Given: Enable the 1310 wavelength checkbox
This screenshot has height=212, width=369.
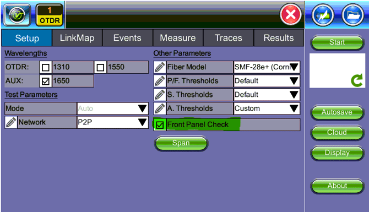Looking at the screenshot, I should coord(45,67).
